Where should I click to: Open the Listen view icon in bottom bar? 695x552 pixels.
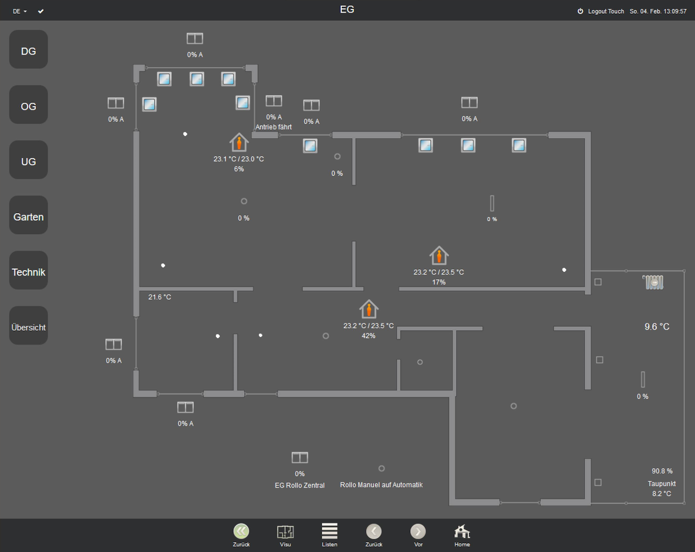point(329,531)
